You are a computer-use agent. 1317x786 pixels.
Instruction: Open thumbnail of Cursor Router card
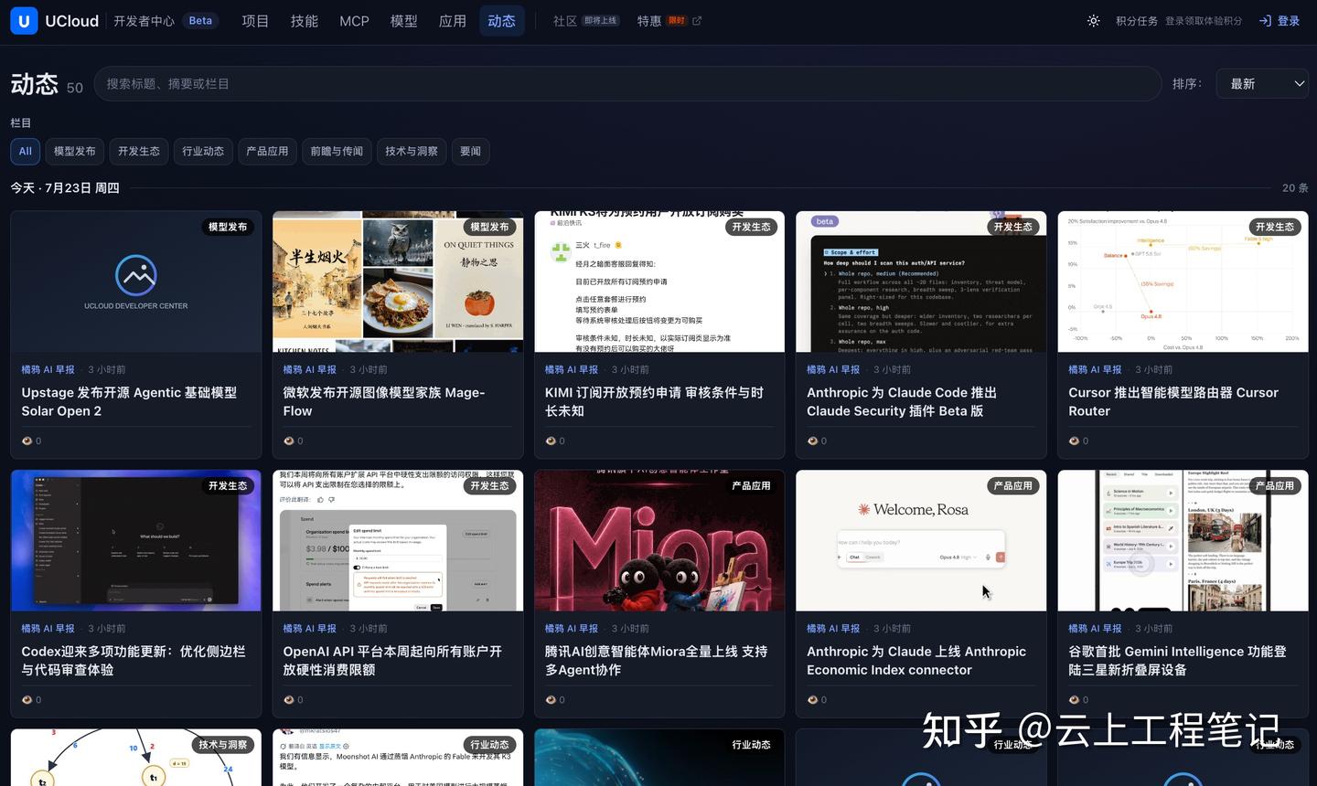click(1183, 281)
